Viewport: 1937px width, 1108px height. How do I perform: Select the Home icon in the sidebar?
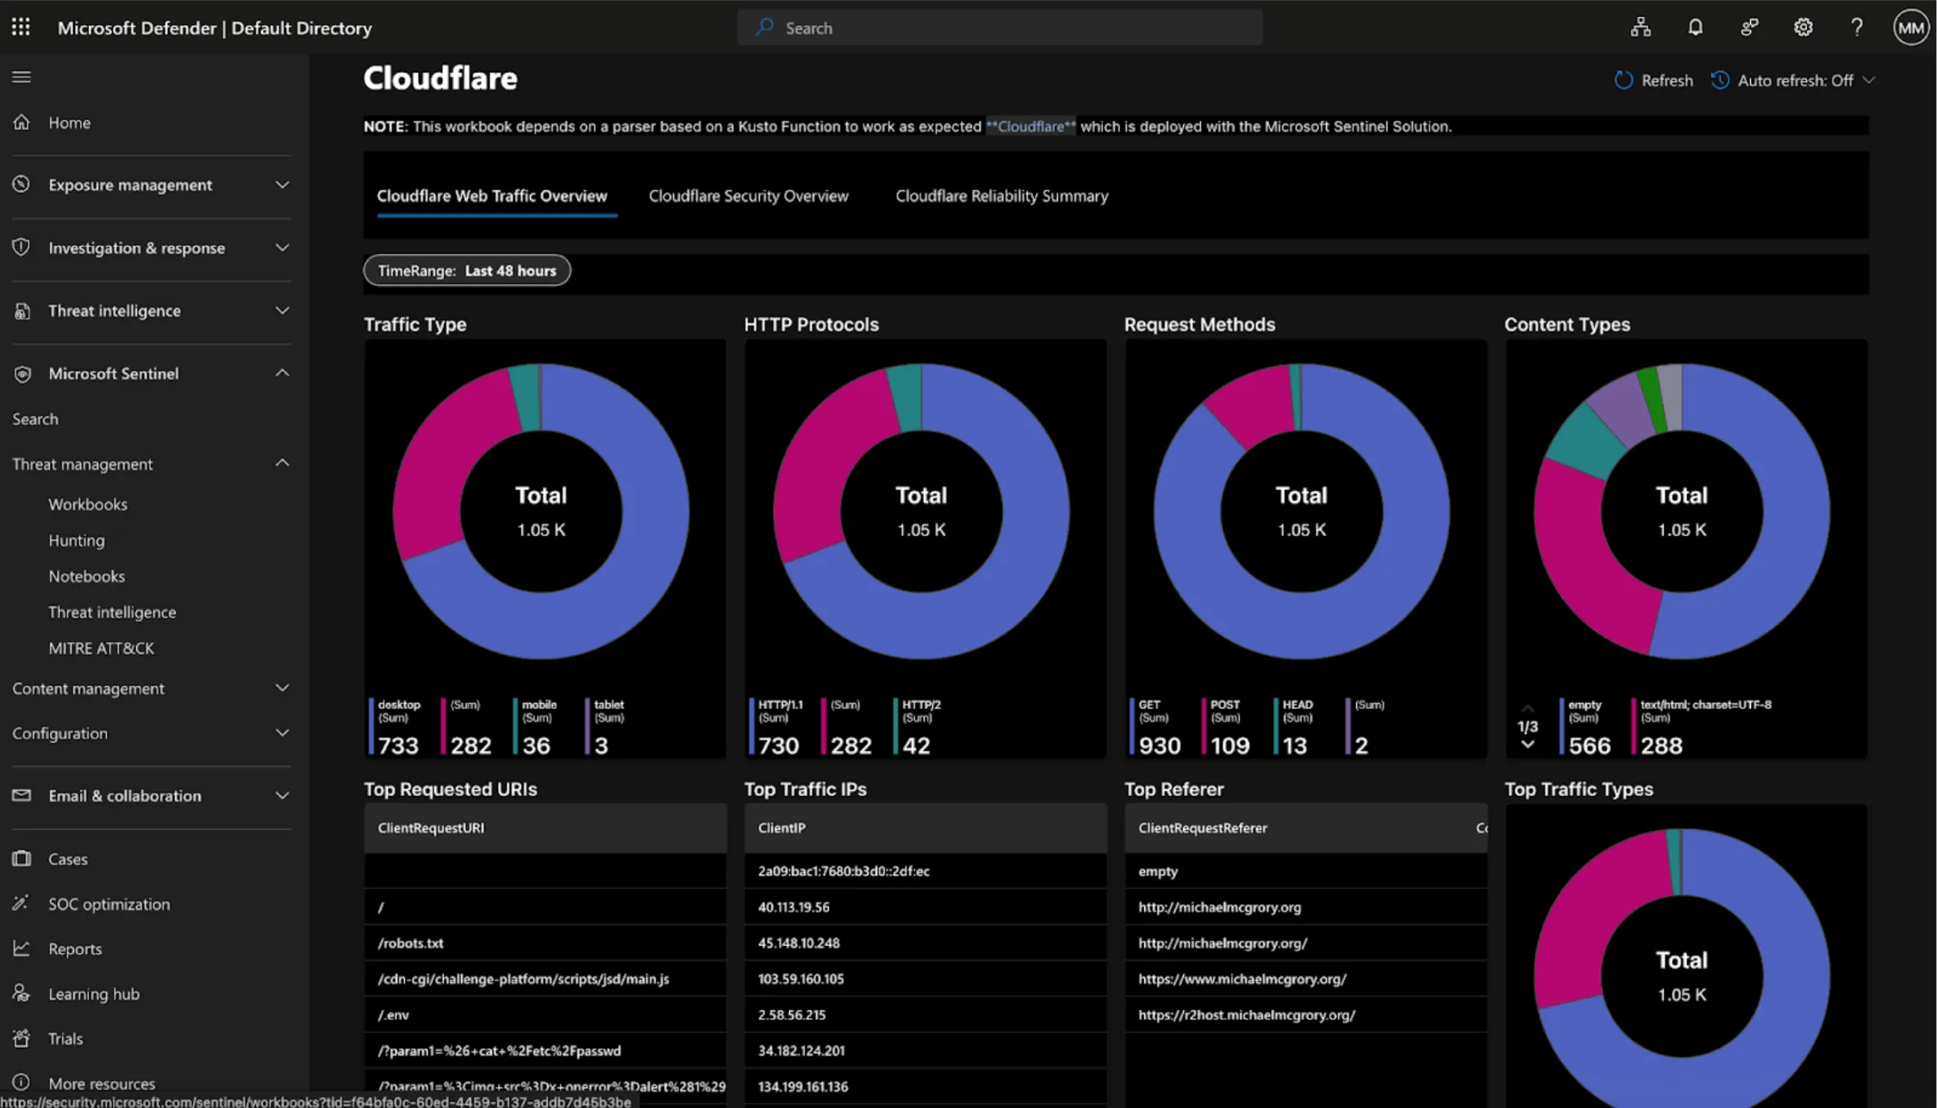pos(22,121)
